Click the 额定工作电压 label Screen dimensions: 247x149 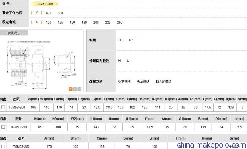[12, 13]
